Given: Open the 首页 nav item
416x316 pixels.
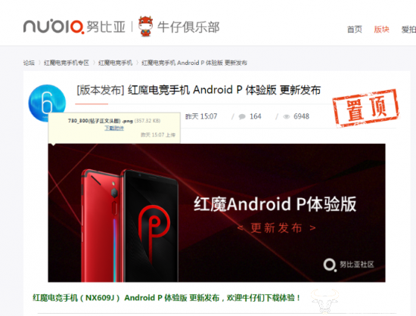Looking at the screenshot, I should (x=355, y=29).
